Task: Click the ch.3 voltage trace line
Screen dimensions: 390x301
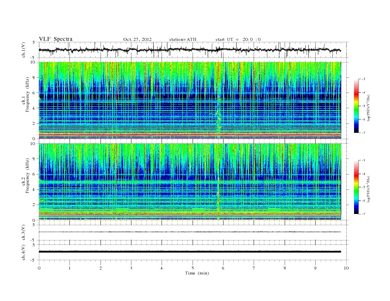Action: coord(190,232)
